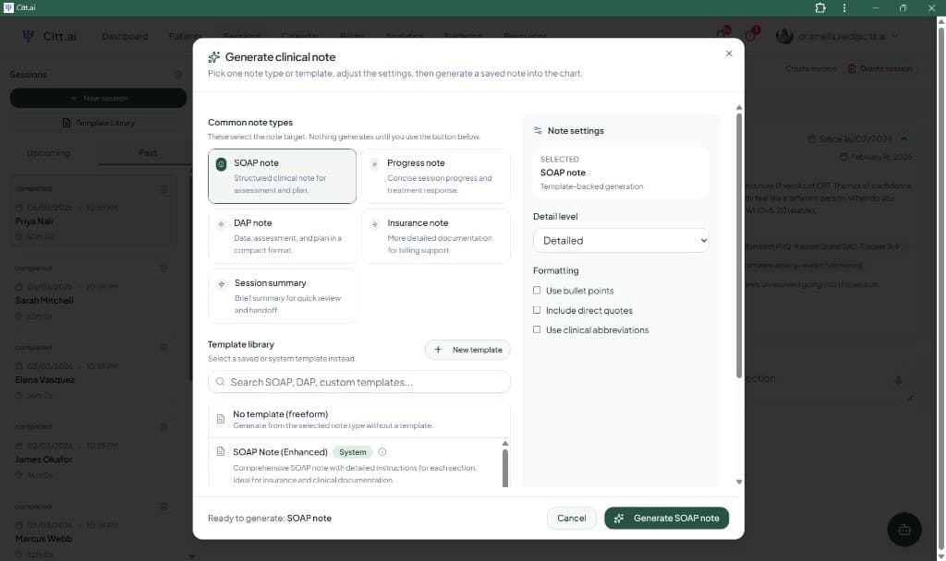The width and height of the screenshot is (946, 561).
Task: Select No template (freeform) option
Action: click(x=359, y=420)
